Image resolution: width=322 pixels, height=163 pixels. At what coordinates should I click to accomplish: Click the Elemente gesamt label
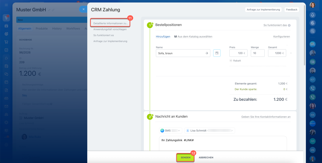(x=246, y=84)
